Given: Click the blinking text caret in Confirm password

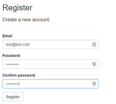Looking at the screenshot, I should 19,84.
